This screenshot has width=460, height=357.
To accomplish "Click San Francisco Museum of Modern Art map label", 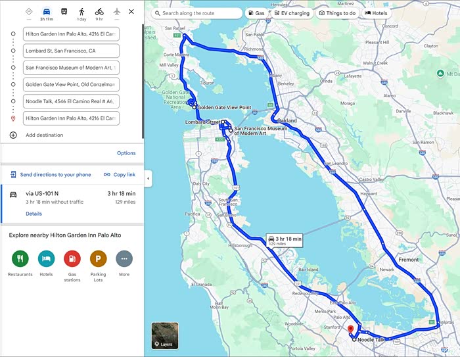I will pos(260,131).
